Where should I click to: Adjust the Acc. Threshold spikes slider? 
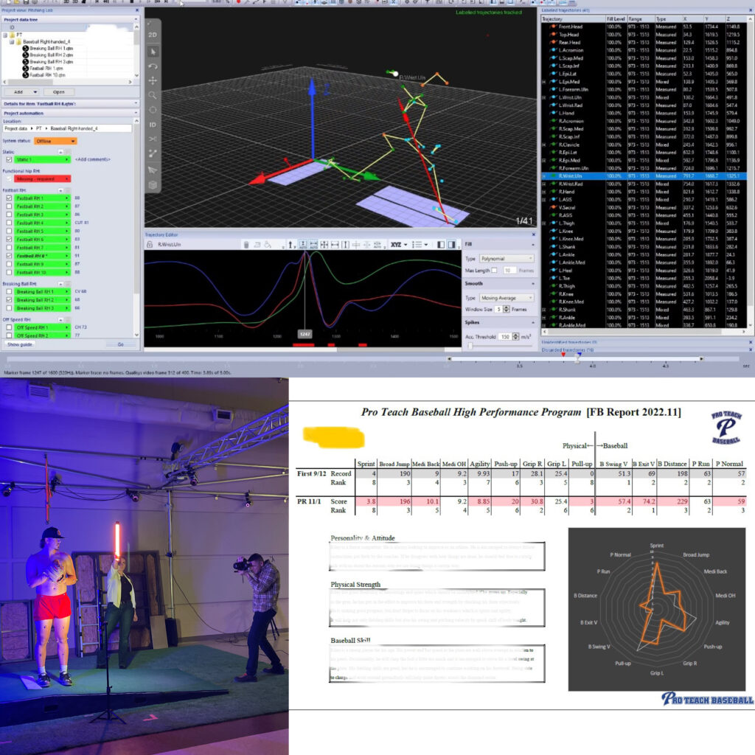(x=470, y=346)
